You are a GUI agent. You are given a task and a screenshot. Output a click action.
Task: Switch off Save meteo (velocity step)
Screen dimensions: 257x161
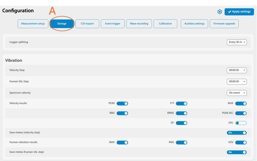click(x=237, y=133)
